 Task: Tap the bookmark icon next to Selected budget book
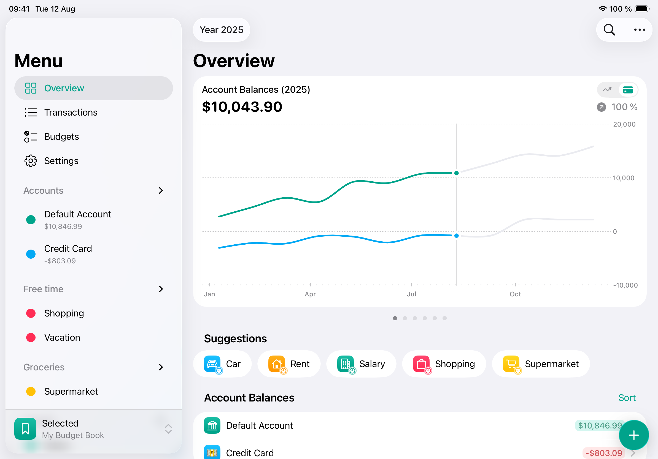point(25,429)
